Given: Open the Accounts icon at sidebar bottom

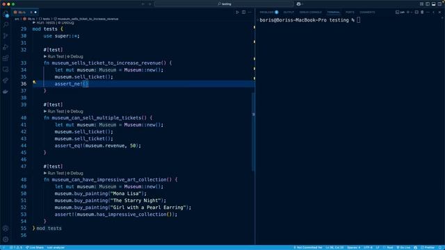Looking at the screenshot, I should coord(6,228).
